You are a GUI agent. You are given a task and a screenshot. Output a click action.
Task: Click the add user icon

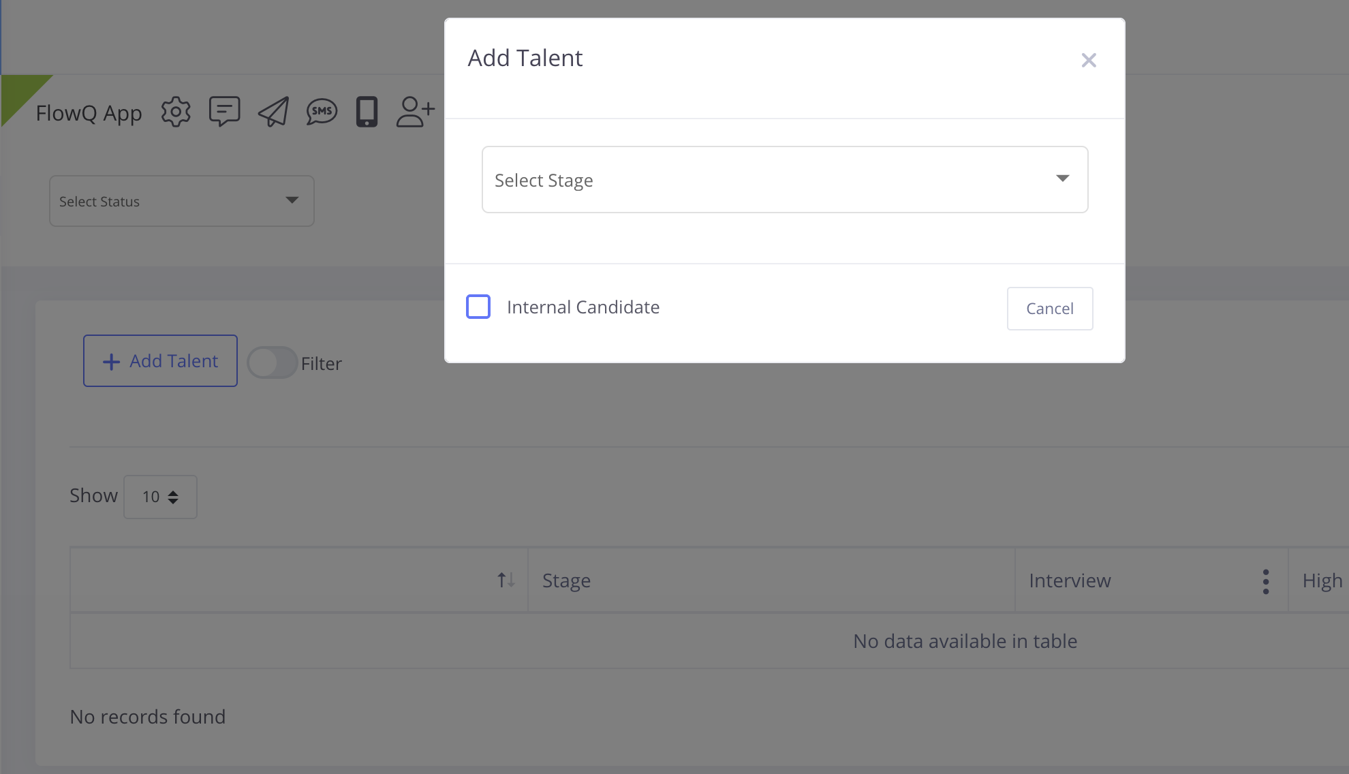tap(415, 112)
